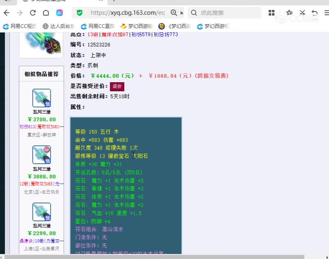Click the browser forward arrow
The image size is (329, 259).
20,13
